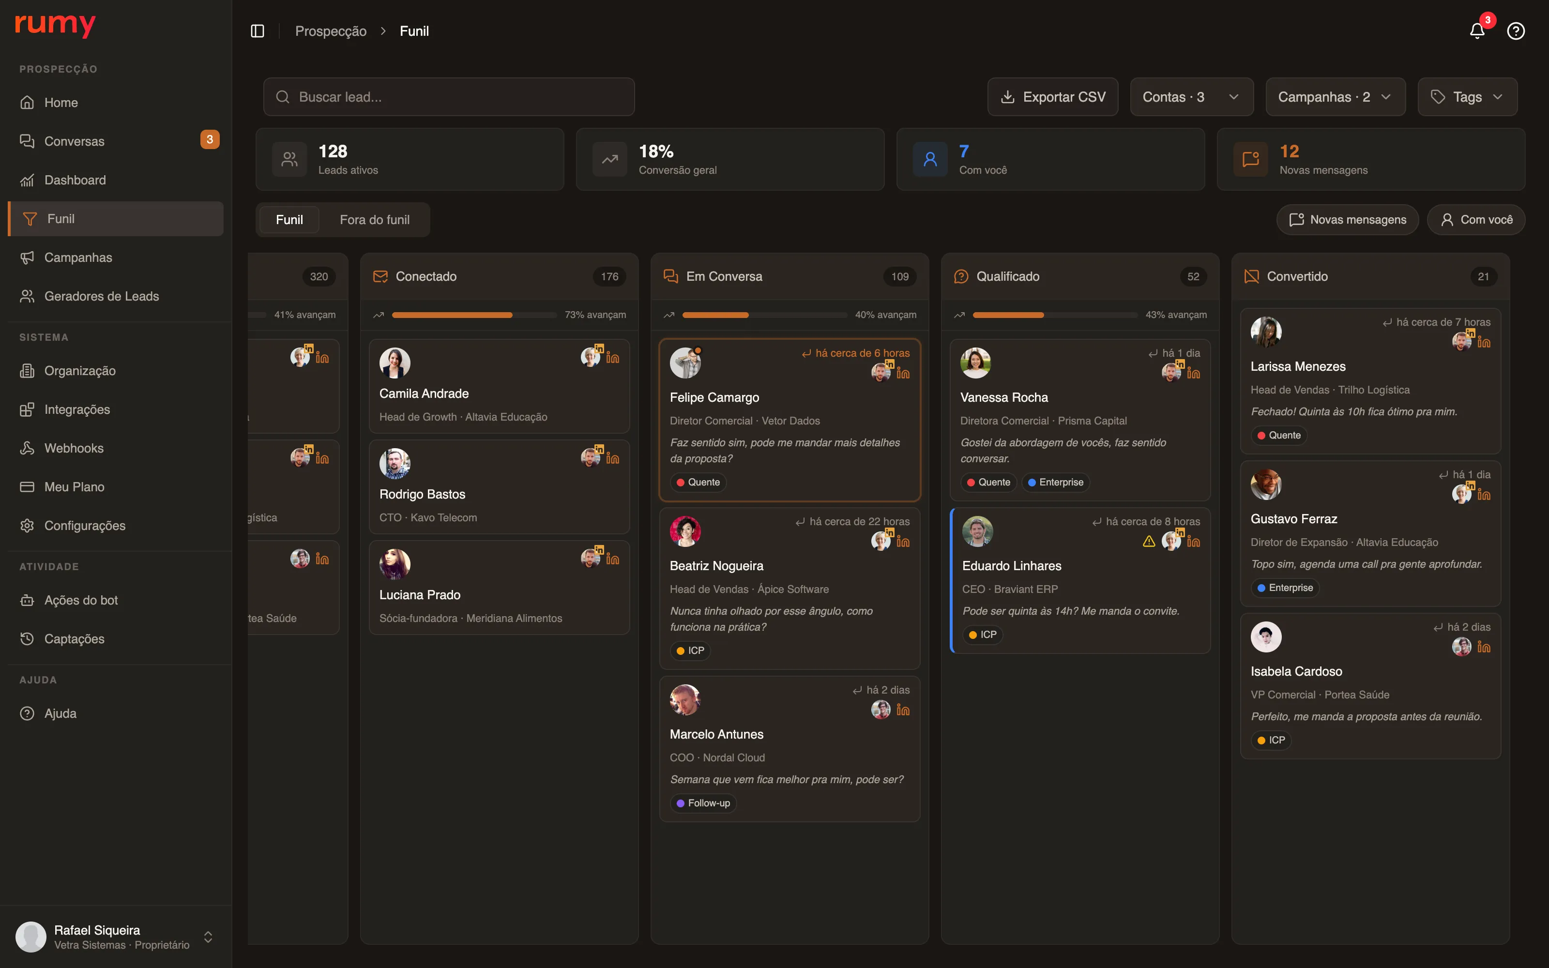
Task: Toggle the Novas mensagens filter
Action: pyautogui.click(x=1347, y=220)
